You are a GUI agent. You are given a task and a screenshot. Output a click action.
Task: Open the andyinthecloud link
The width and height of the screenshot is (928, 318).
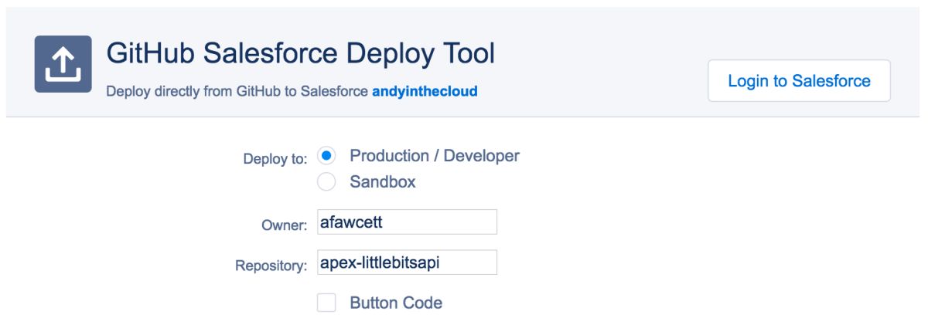pyautogui.click(x=425, y=91)
